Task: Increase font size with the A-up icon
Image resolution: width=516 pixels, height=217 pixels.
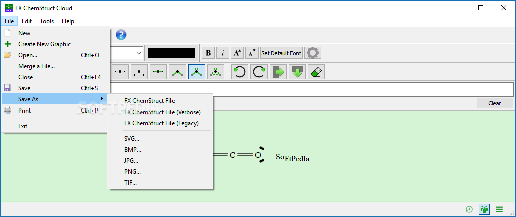Action: 237,53
